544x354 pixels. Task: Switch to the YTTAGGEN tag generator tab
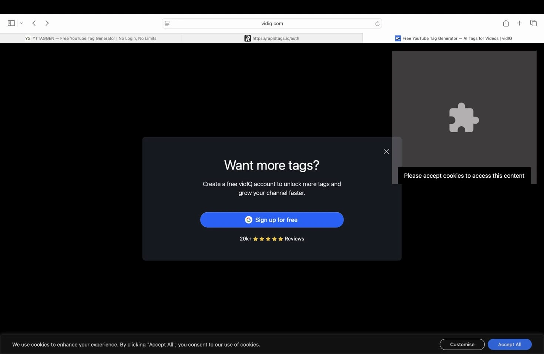pyautogui.click(x=91, y=38)
